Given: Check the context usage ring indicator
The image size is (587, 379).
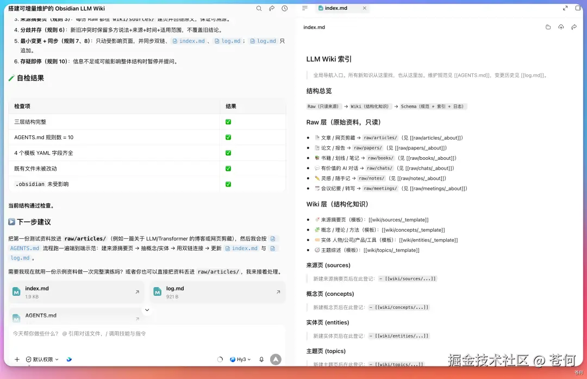Looking at the screenshot, I should click(x=220, y=359).
